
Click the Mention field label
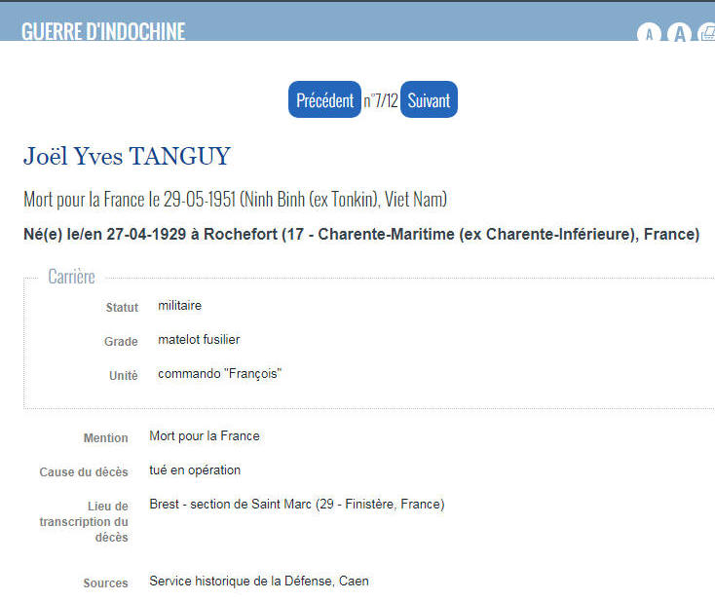pyautogui.click(x=105, y=438)
